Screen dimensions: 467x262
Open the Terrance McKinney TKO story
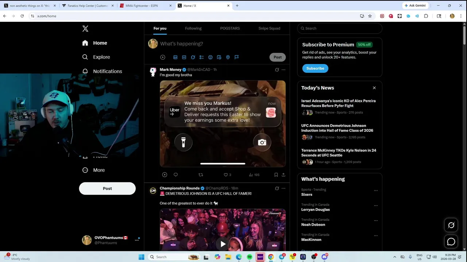[x=339, y=153]
